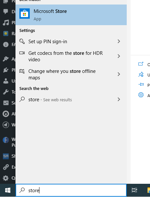Click the comments bubble icon in sidebar
This screenshot has width=150, height=197.
pos(6,11)
